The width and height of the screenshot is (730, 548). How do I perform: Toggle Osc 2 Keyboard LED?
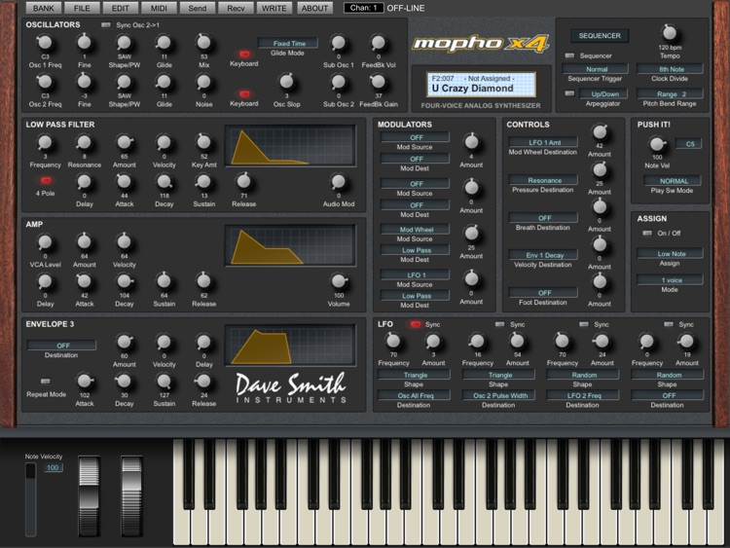click(244, 94)
